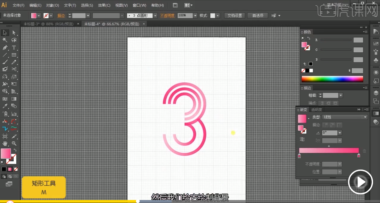Select the Pen tool
Screen dimensions: 380x203
pyautogui.click(x=5, y=48)
